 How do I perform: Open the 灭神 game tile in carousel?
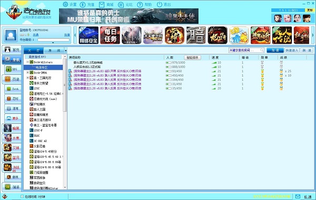pyautogui.click(x=174, y=35)
